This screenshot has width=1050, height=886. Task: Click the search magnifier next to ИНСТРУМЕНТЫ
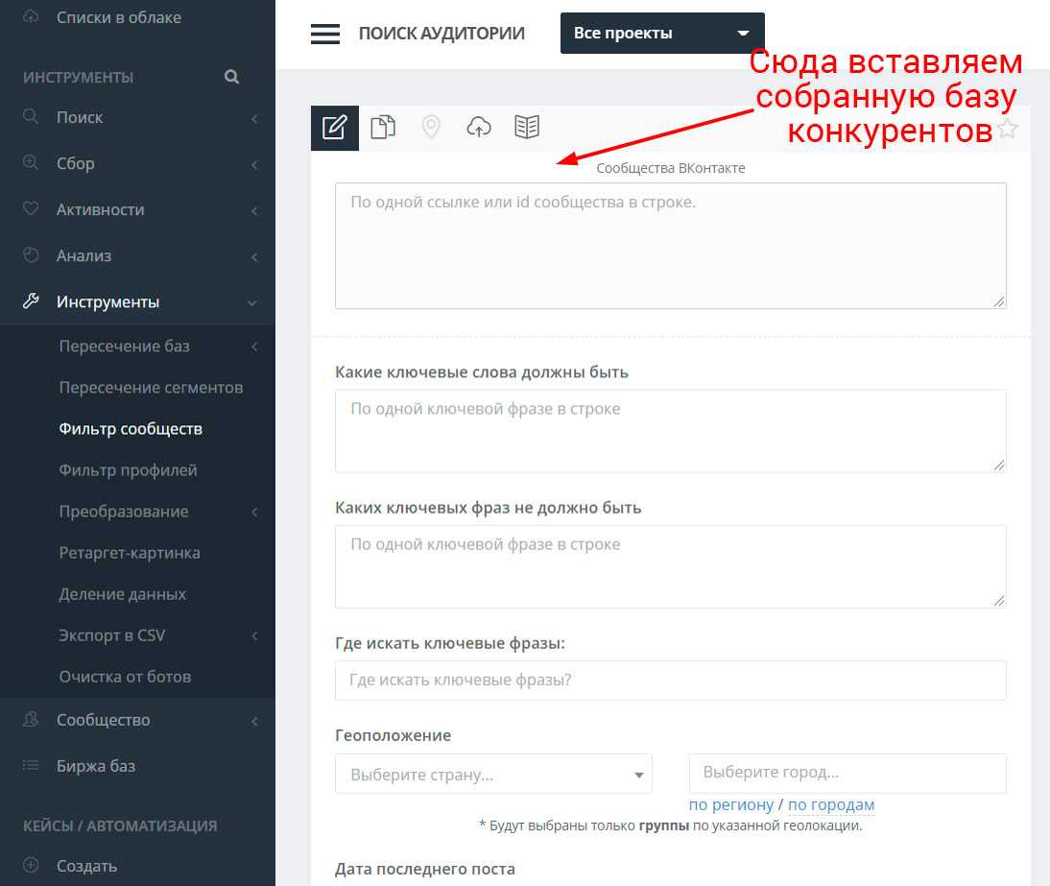pos(231,77)
